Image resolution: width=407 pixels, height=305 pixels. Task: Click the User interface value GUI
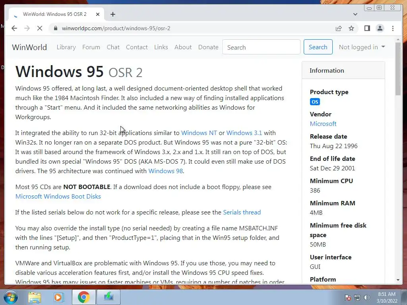(x=315, y=266)
